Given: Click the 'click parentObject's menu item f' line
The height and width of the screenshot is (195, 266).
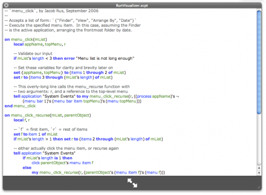Looking at the screenshot, I should [x=63, y=163].
